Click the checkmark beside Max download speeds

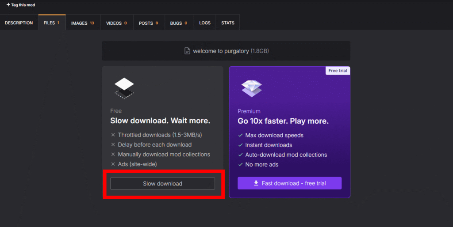pos(240,135)
